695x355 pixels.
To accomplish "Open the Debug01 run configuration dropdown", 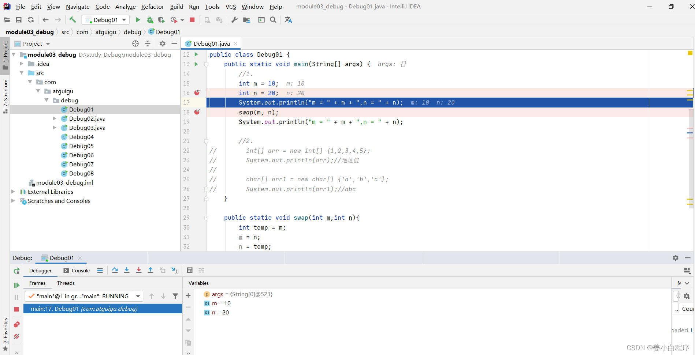I will (x=105, y=20).
